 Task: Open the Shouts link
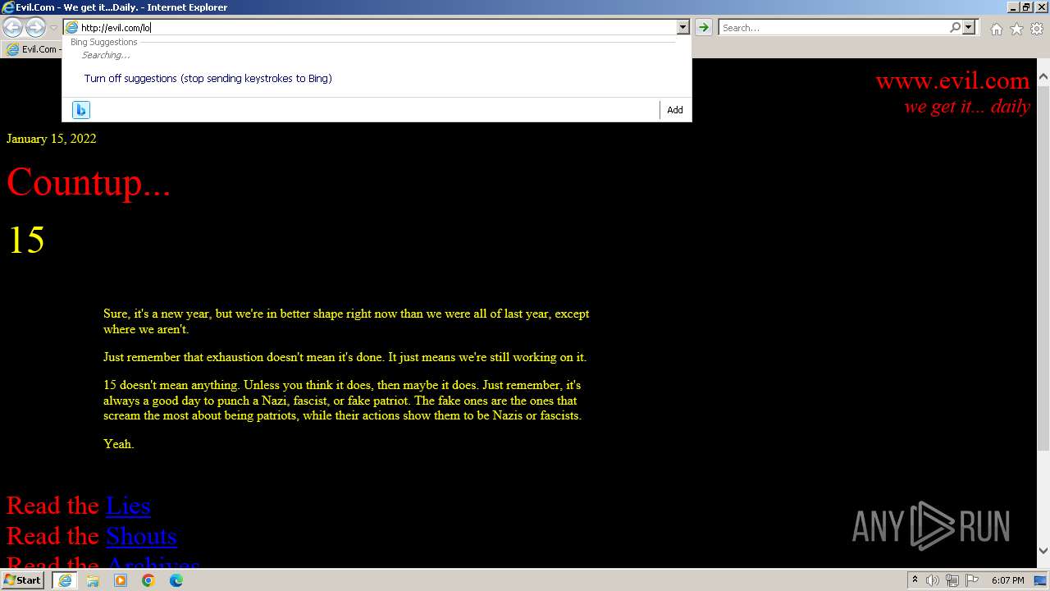[x=141, y=536]
